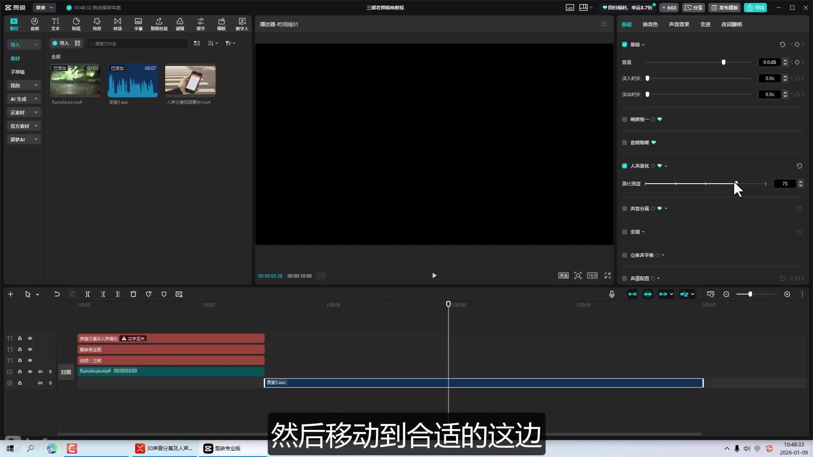Expand the 变调 section arrow
The image size is (813, 457).
[x=643, y=232]
